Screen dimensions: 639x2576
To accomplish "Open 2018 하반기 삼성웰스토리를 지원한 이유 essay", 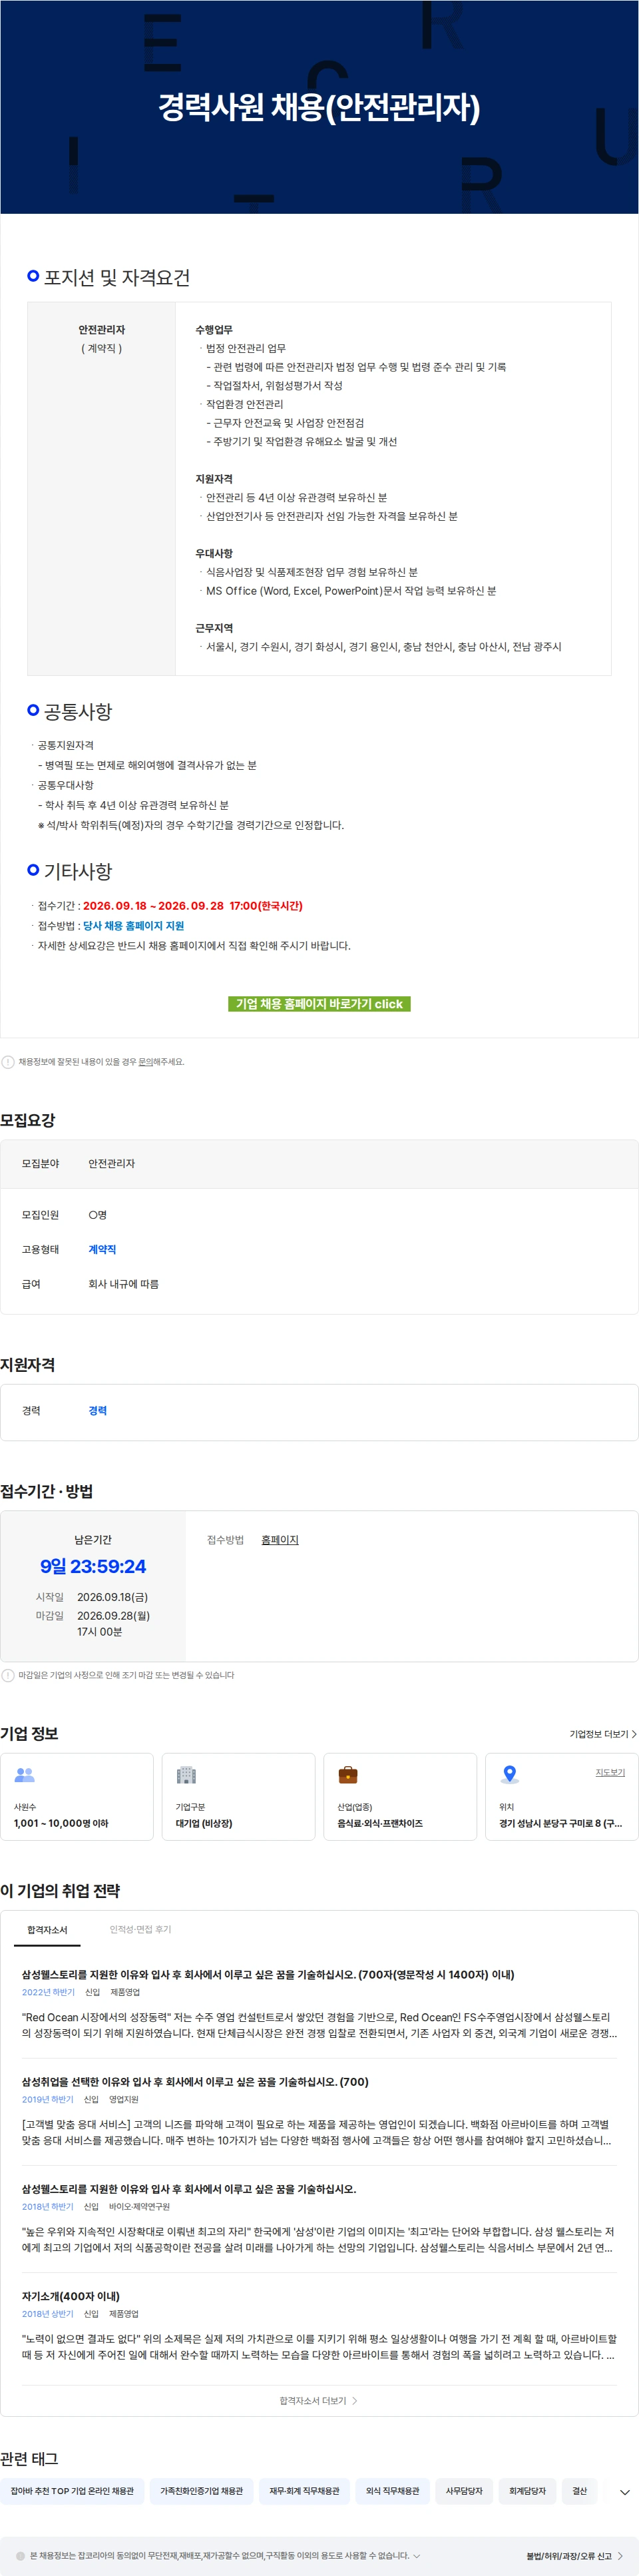I will [x=189, y=2188].
